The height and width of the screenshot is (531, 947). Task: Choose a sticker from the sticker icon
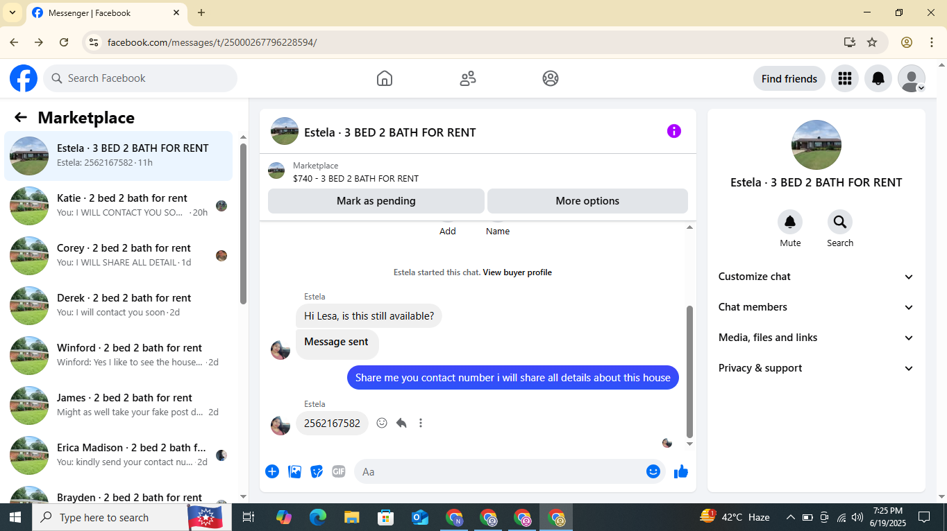pyautogui.click(x=317, y=471)
